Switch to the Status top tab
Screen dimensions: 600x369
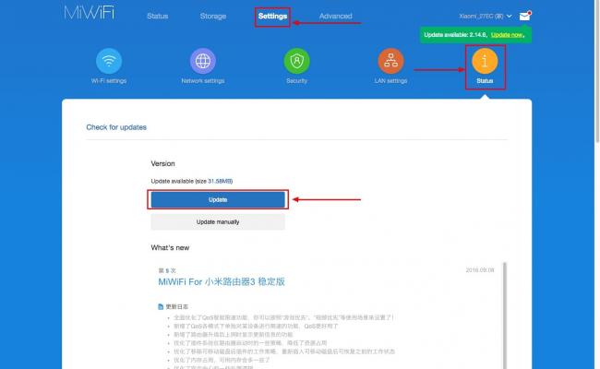tap(157, 17)
